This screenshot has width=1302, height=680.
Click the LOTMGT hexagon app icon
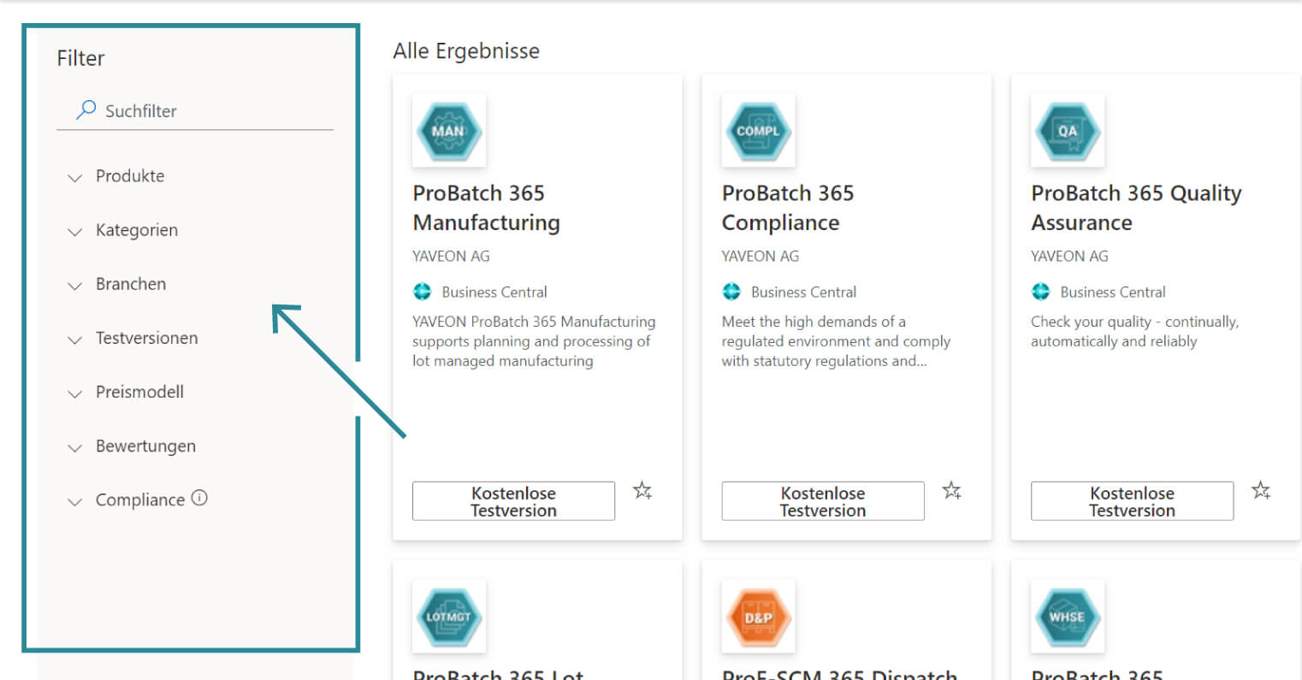[x=449, y=617]
